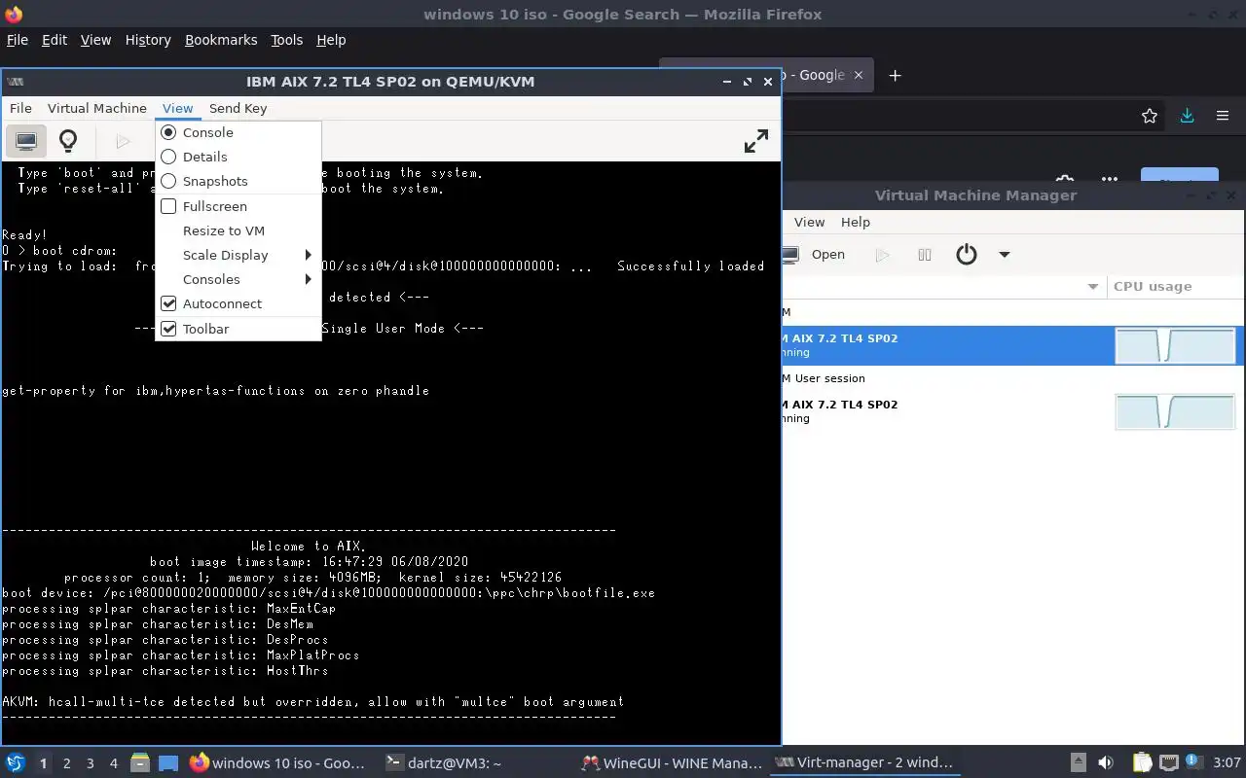Open removable media eject tray icon
Viewport: 1246px width, 778px height.
pos(1079,762)
